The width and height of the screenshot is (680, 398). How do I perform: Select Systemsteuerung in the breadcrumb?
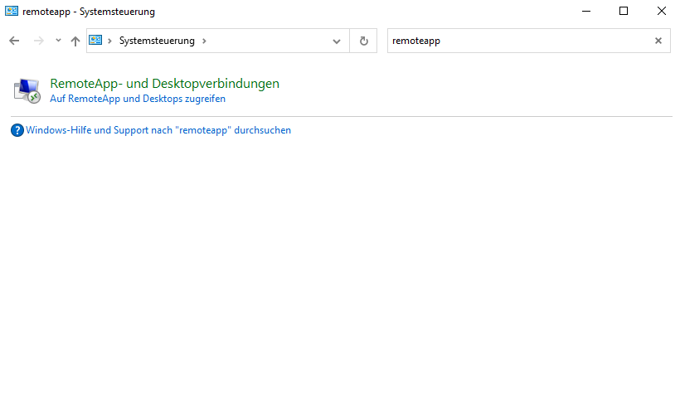coord(157,41)
